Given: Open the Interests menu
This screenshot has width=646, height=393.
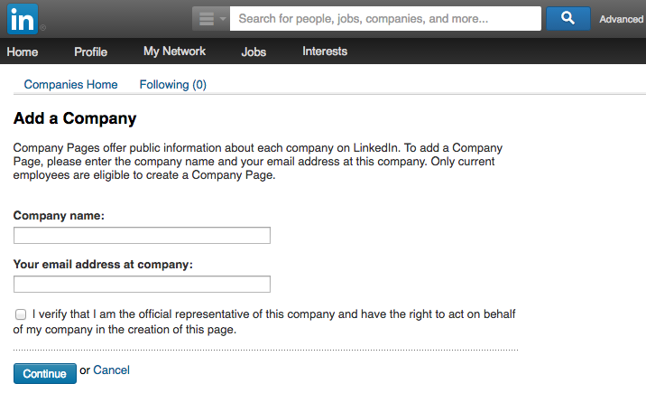Looking at the screenshot, I should 325,51.
